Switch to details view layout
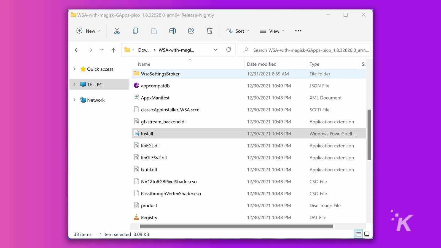 tap(358, 234)
